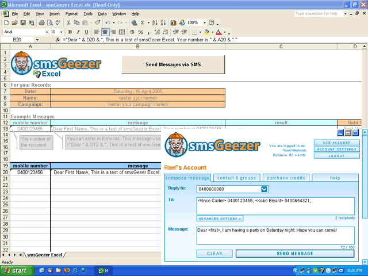Copy the selected cells
Image resolution: width=368 pixels, height=276 pixels.
click(x=76, y=23)
